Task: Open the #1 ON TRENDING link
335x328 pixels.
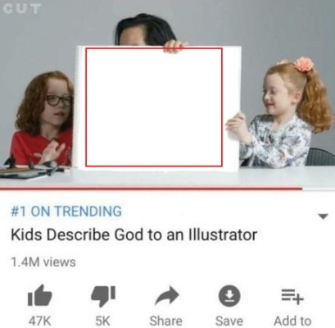Action: [x=66, y=211]
